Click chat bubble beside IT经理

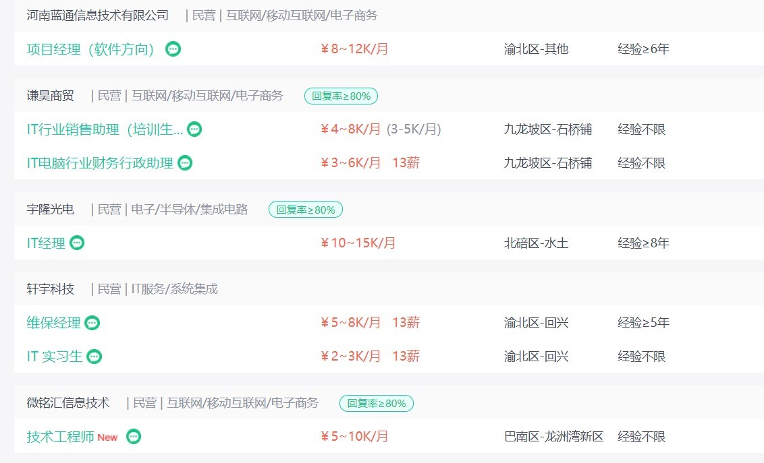click(78, 243)
